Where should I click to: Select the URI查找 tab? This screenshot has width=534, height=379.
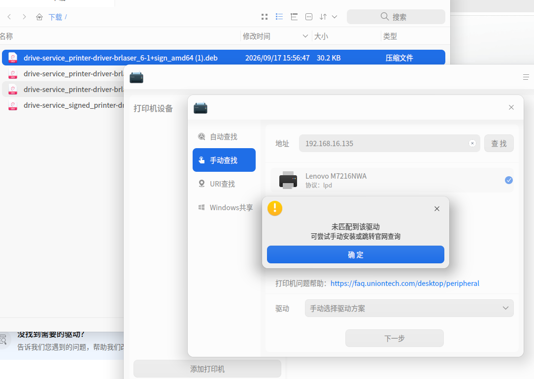[x=224, y=184]
